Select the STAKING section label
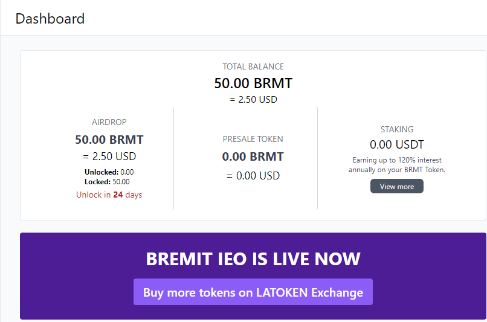The width and height of the screenshot is (487, 322). (x=397, y=129)
